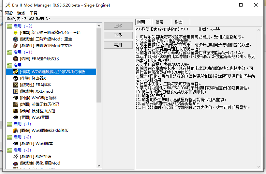This screenshot has height=174, width=266.
Task: Open the 预设 menu
Action: [9, 13]
